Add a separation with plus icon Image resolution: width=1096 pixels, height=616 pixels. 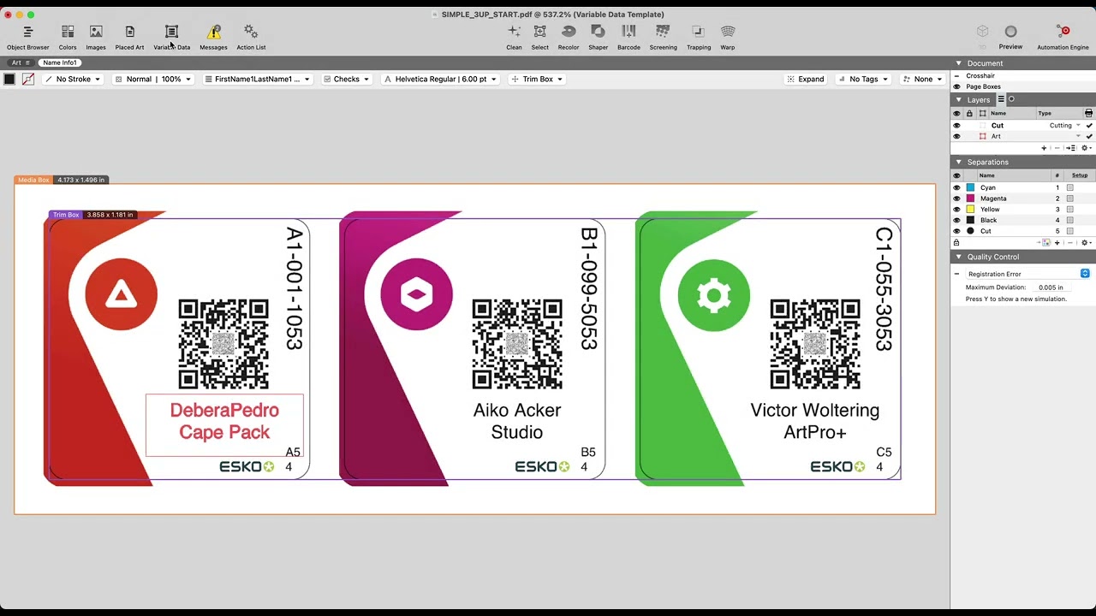[x=1057, y=243]
